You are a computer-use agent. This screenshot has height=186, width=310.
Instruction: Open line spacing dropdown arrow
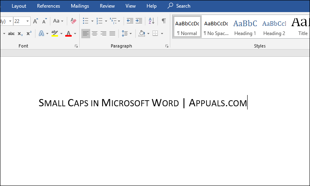coord(131,33)
